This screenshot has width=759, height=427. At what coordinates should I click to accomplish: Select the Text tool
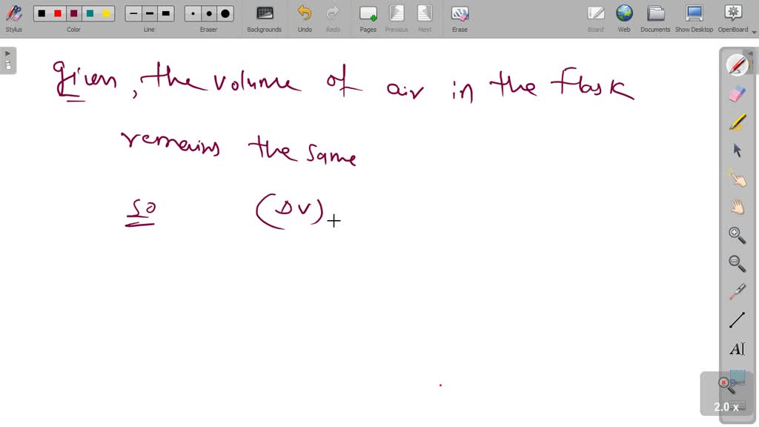737,348
